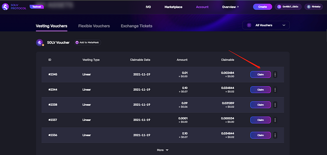Click the page vertical scrollbar
This screenshot has width=327, height=155.
click(x=326, y=35)
